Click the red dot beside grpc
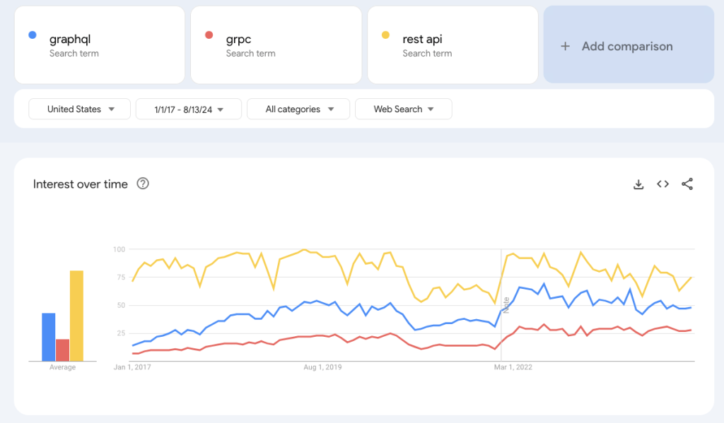The width and height of the screenshot is (724, 423). tap(209, 35)
